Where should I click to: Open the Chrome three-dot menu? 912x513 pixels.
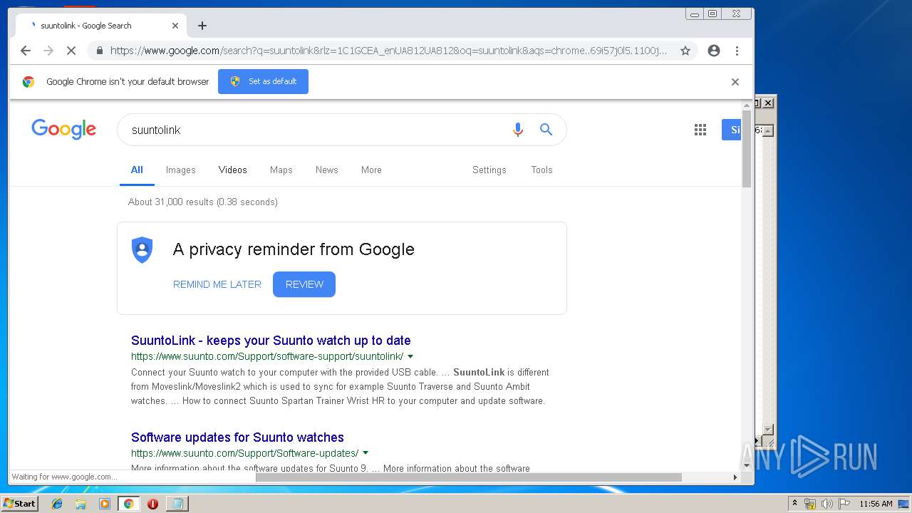click(737, 51)
